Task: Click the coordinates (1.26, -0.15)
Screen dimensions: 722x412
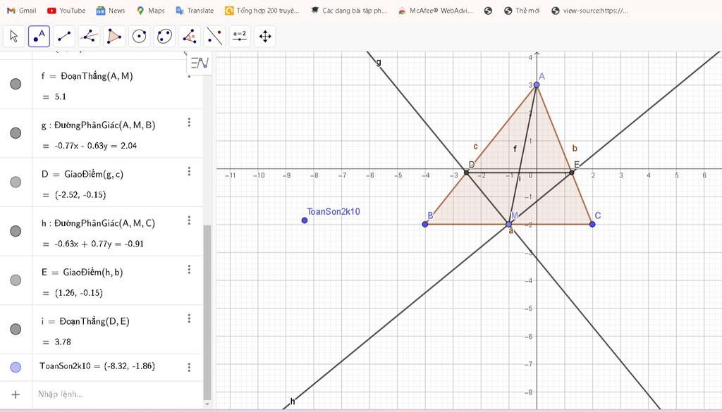Action: (x=79, y=293)
